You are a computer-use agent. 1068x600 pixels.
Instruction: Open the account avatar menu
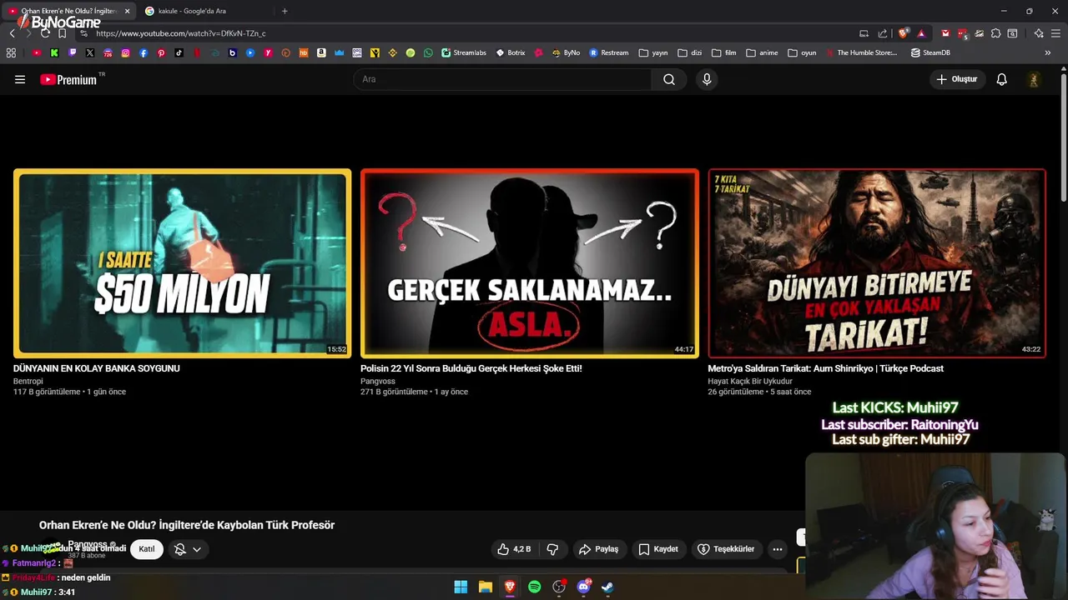tap(1033, 79)
